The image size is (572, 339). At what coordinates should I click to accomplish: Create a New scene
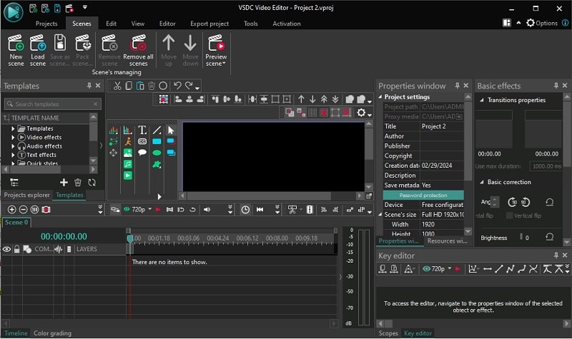click(16, 50)
